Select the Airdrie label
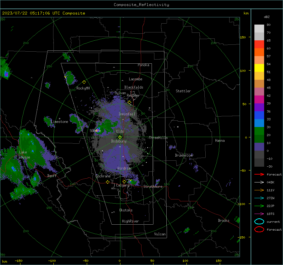The height and width of the screenshot is (265, 283). point(124,168)
